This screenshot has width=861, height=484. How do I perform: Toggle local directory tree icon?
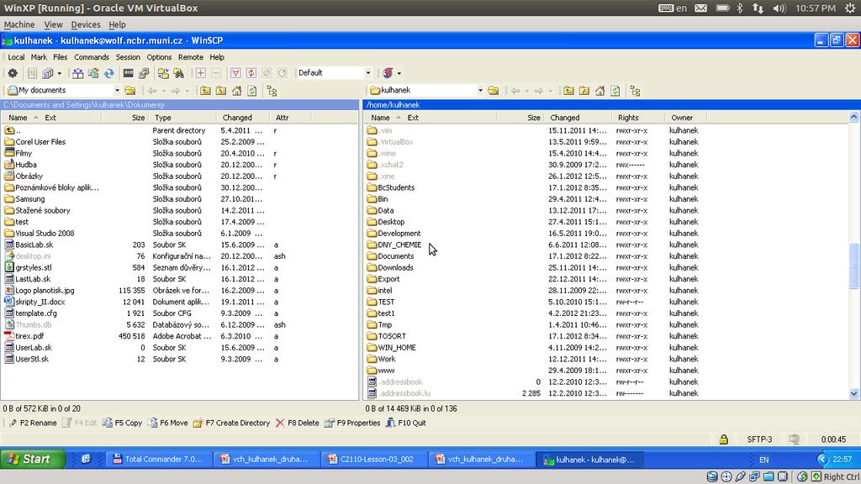point(272,91)
